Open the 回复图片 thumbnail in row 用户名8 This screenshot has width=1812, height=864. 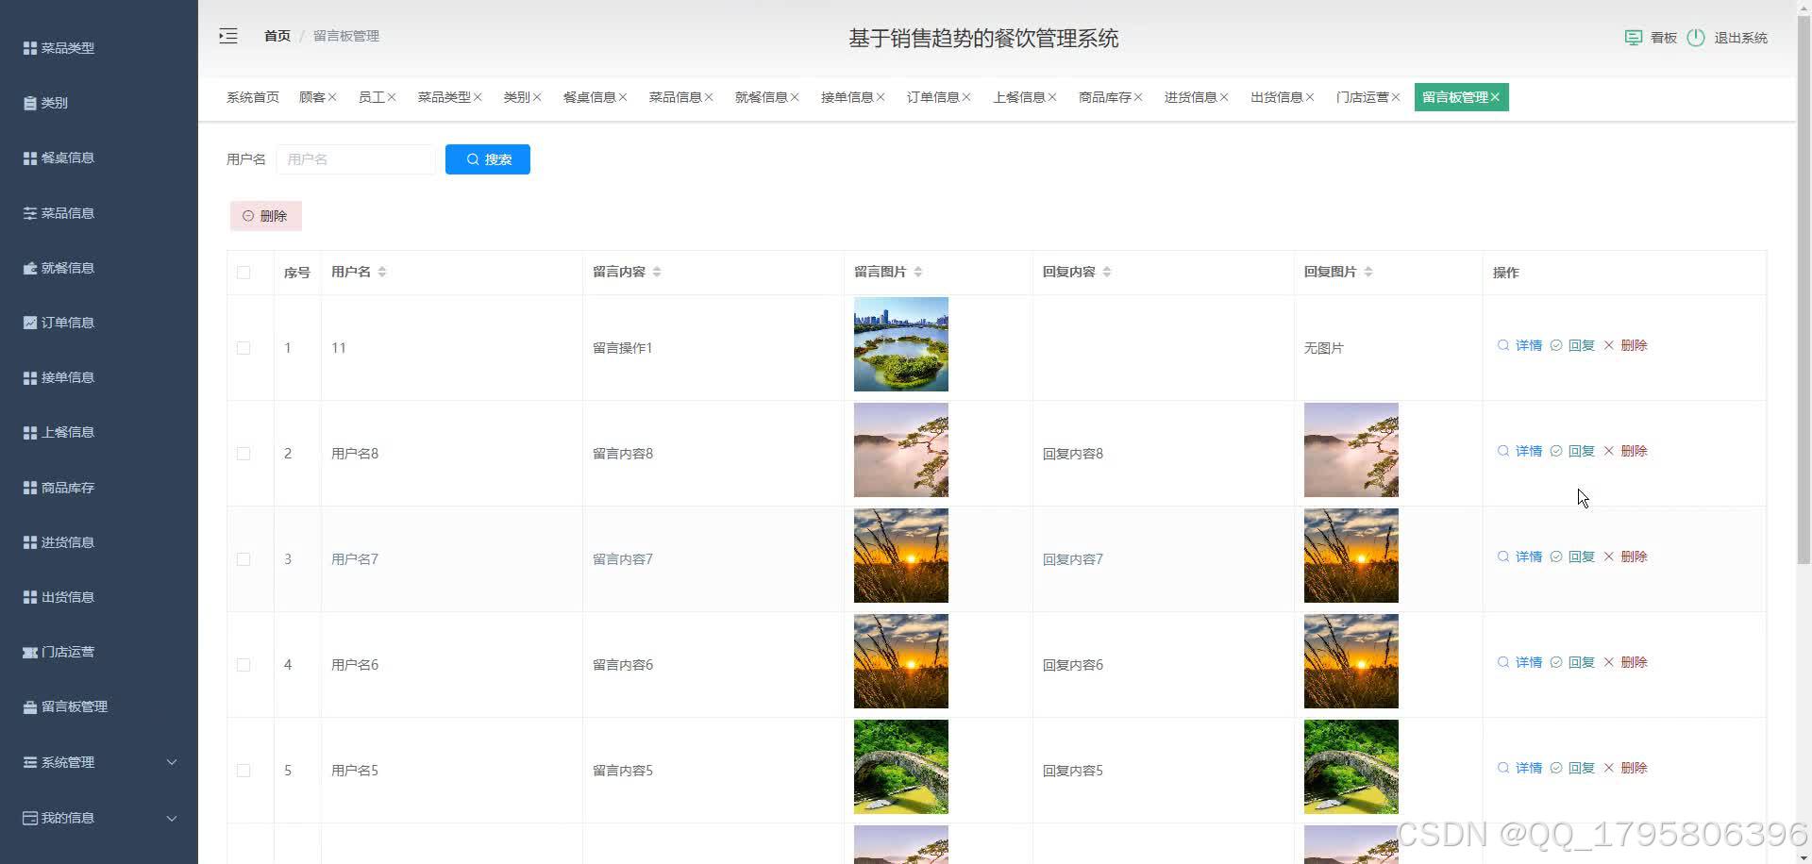(x=1351, y=450)
